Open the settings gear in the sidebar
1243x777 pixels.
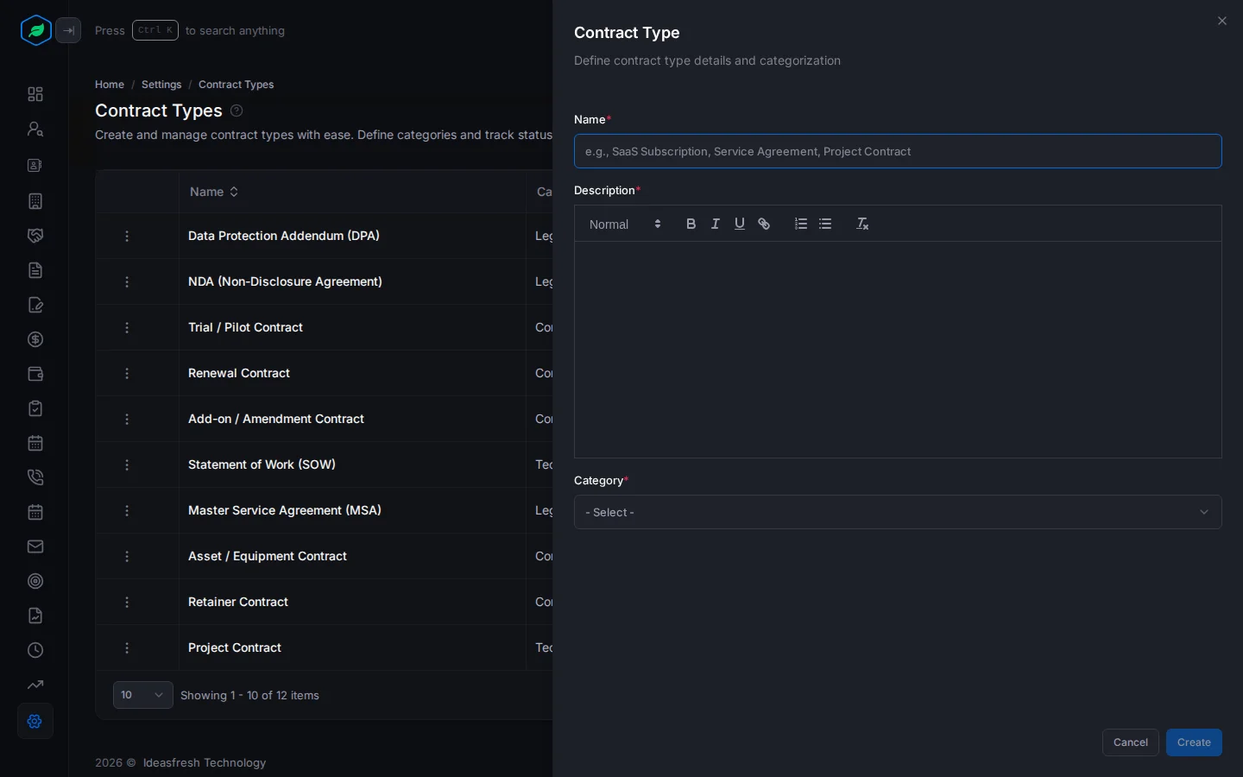[35, 721]
